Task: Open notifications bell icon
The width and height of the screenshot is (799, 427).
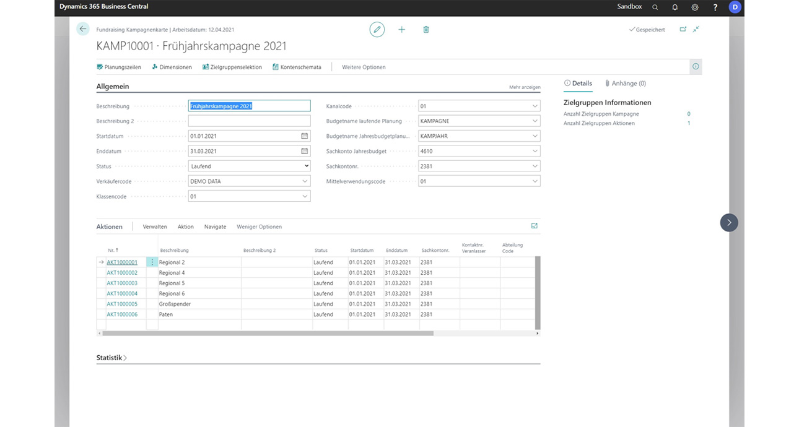Action: [x=675, y=7]
